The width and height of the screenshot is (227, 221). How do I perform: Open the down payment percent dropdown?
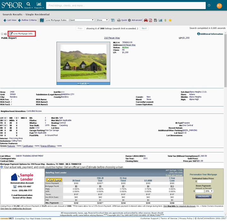[209, 191]
